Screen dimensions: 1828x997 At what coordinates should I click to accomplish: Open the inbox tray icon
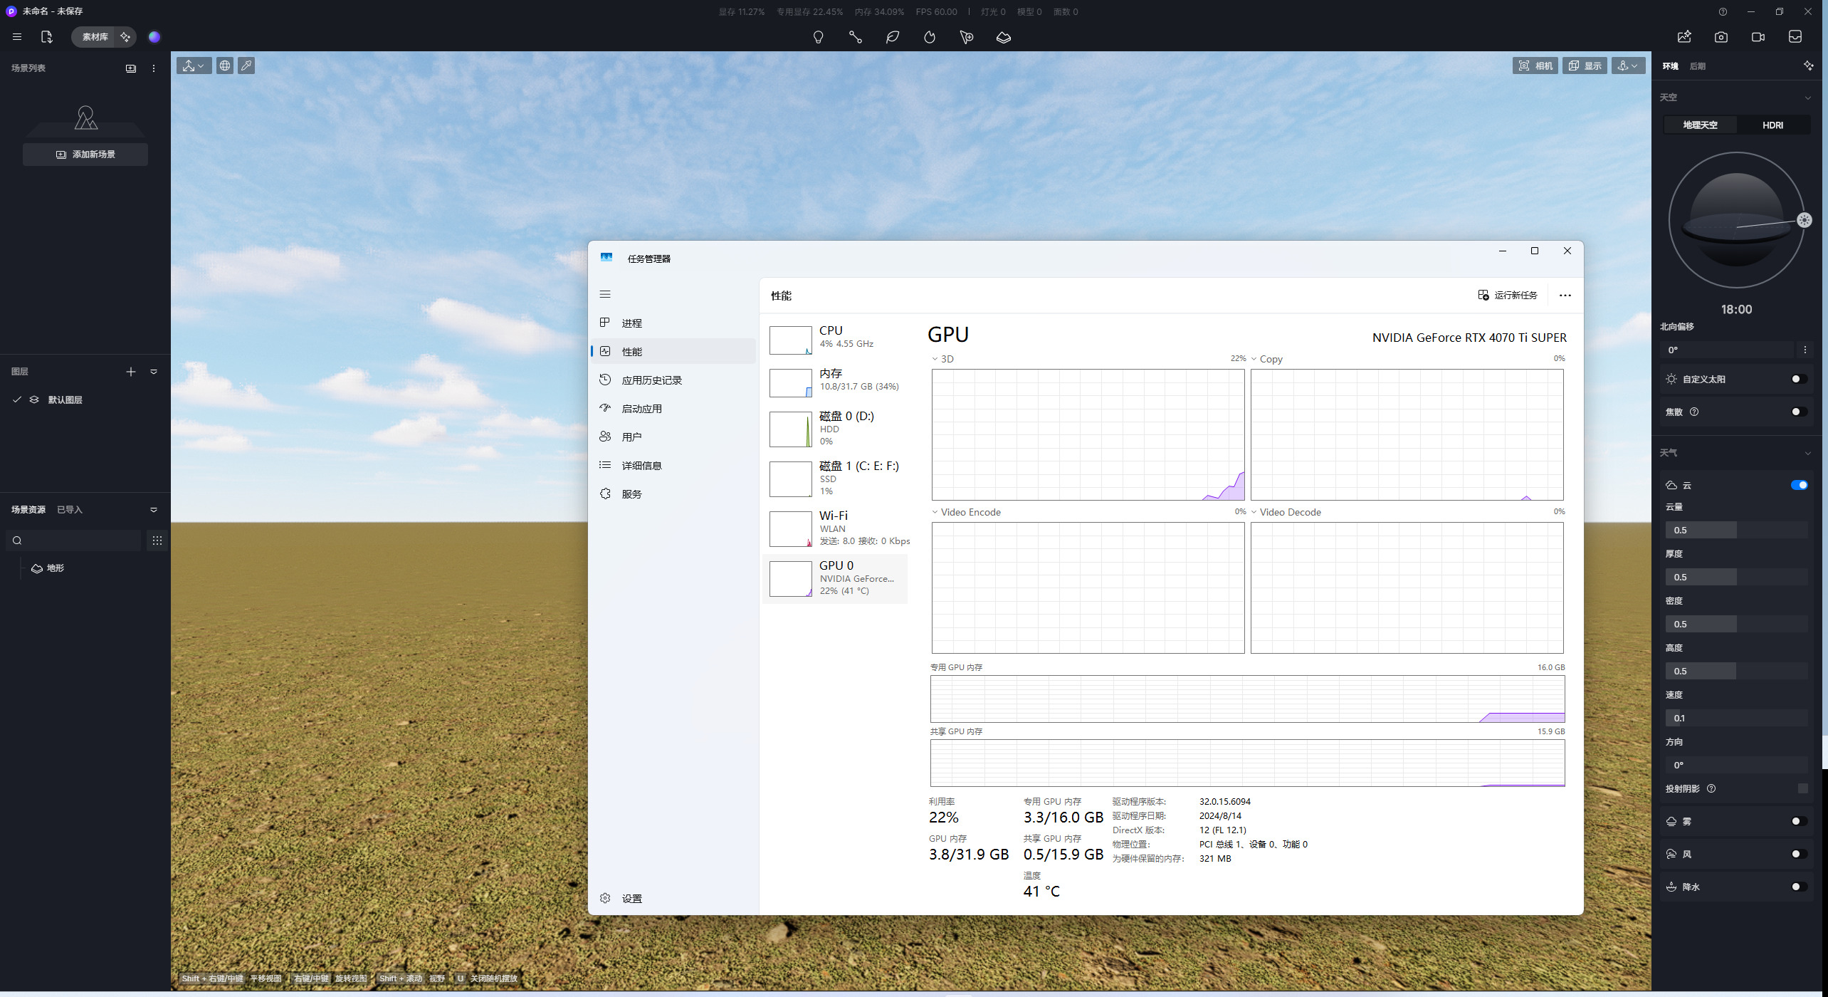(x=1795, y=37)
